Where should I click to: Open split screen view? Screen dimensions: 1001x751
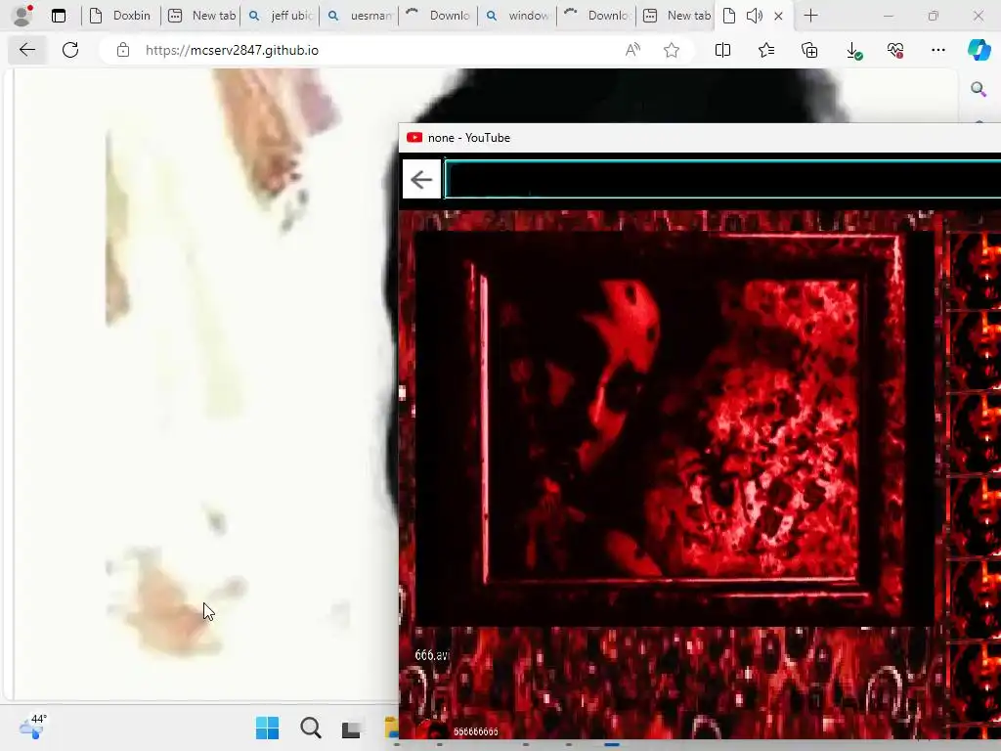tap(722, 50)
